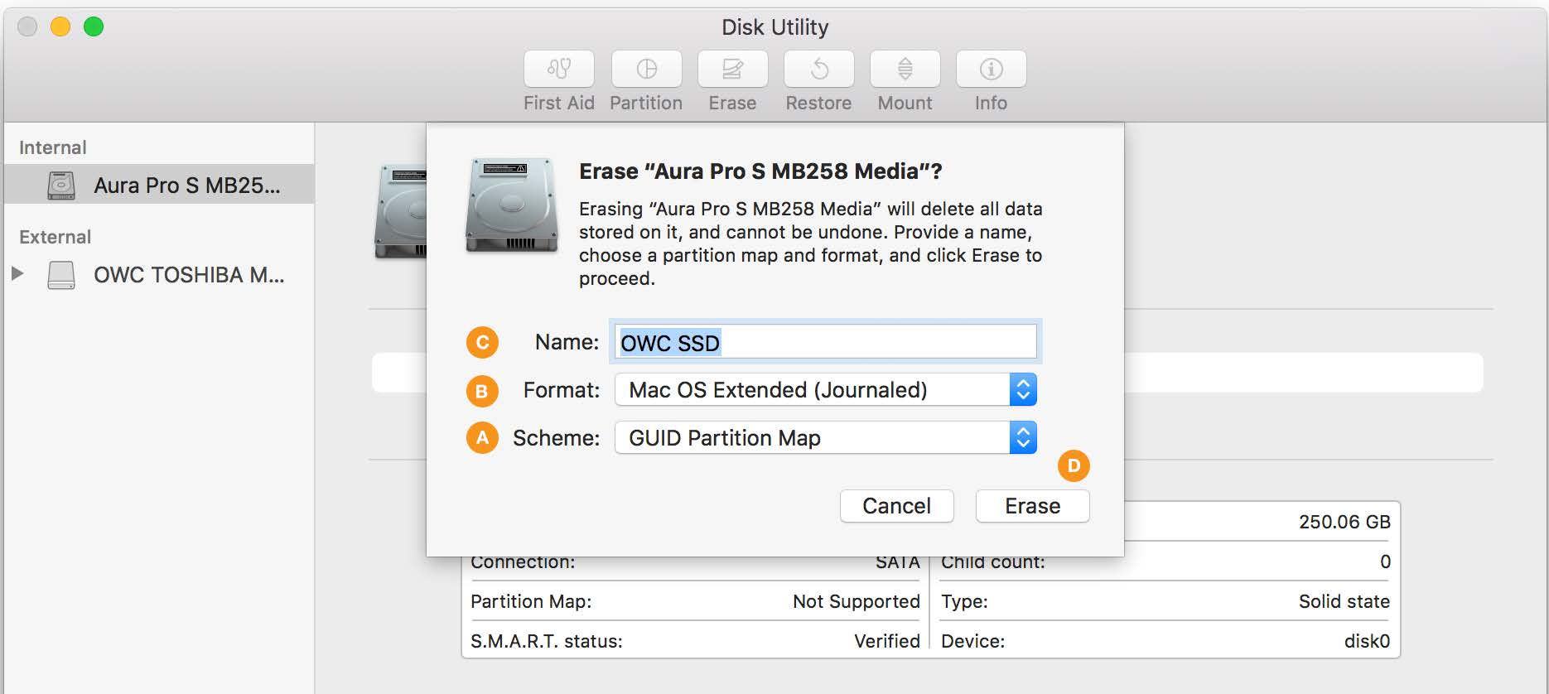Image resolution: width=1549 pixels, height=694 pixels.
Task: Click the internal Aura Pro drive icon
Action: [x=61, y=185]
